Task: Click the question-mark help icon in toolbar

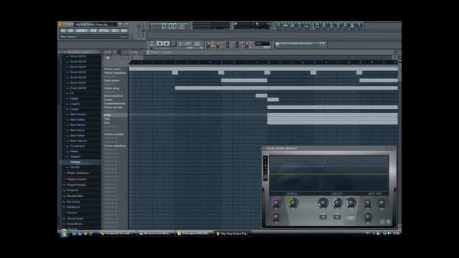Action: click(359, 26)
